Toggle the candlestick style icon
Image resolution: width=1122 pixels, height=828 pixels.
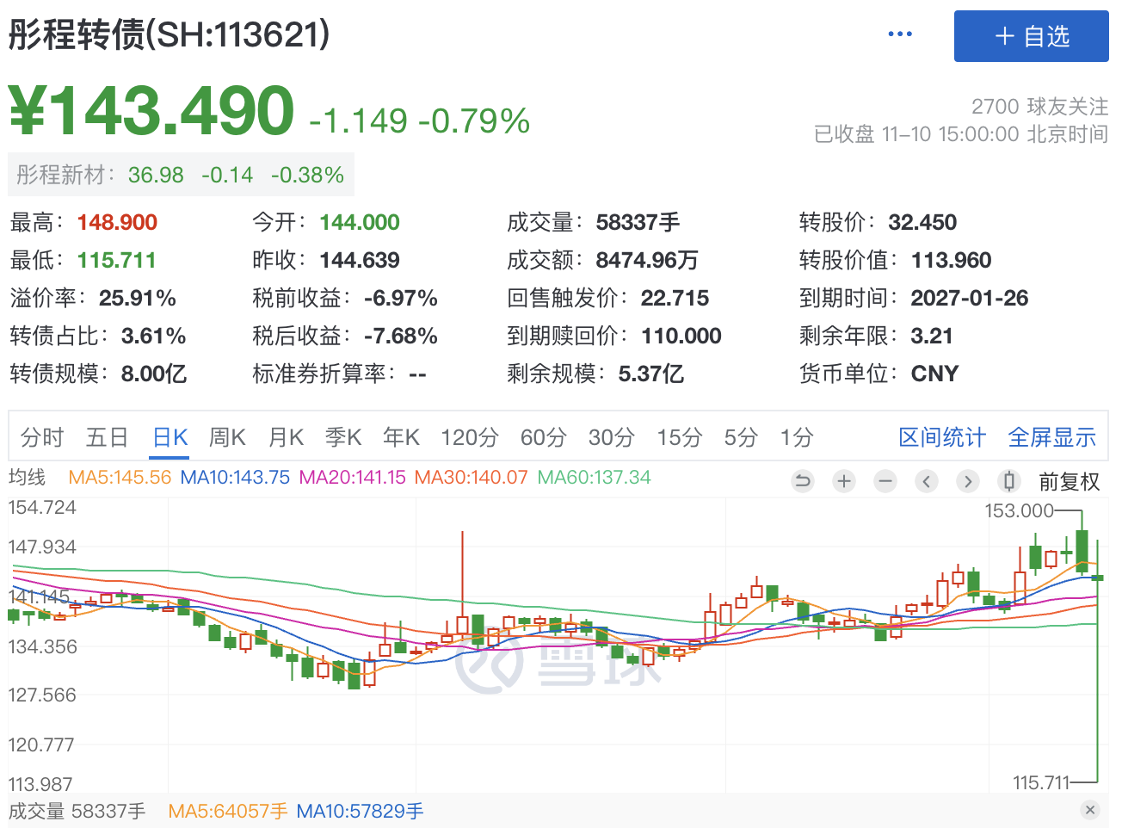[1009, 481]
